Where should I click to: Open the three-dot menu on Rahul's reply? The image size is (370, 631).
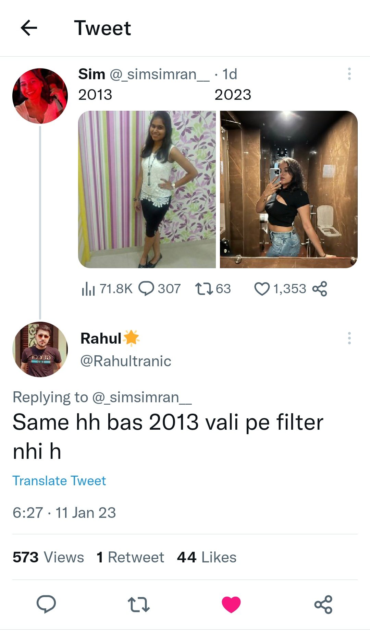point(349,338)
